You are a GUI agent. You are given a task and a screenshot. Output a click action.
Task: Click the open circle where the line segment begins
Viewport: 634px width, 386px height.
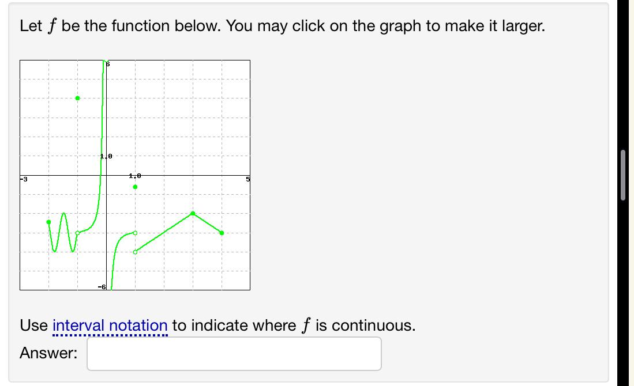[135, 252]
